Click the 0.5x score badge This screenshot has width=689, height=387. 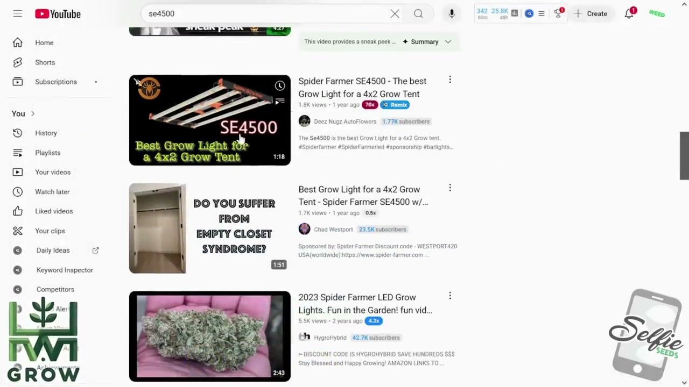[371, 213]
